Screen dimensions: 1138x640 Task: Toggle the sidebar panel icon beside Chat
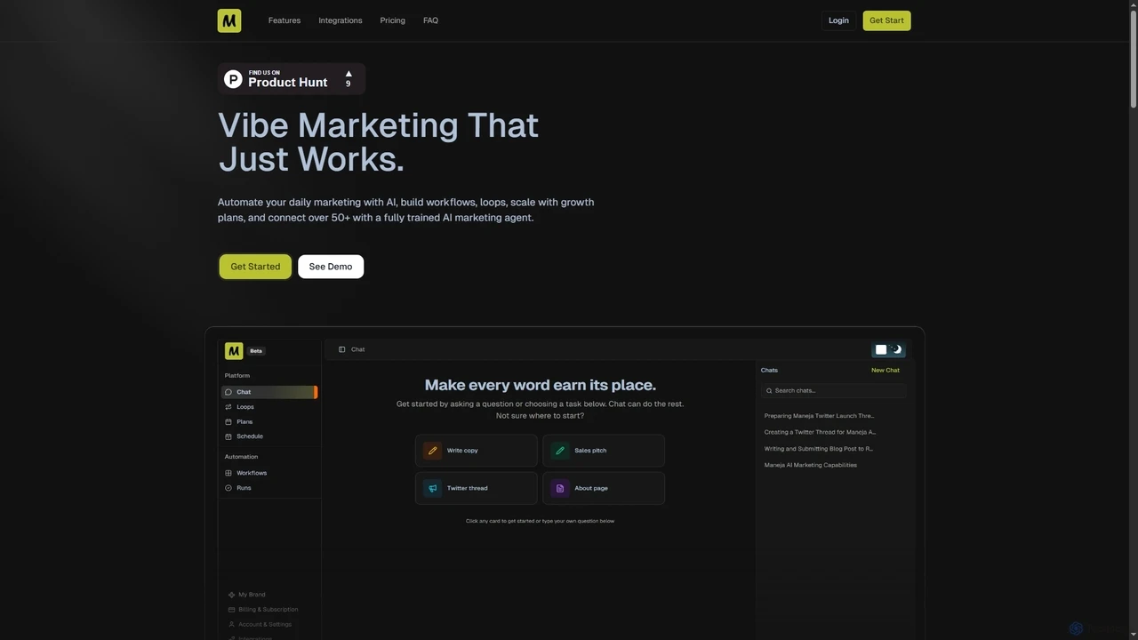[x=342, y=349]
